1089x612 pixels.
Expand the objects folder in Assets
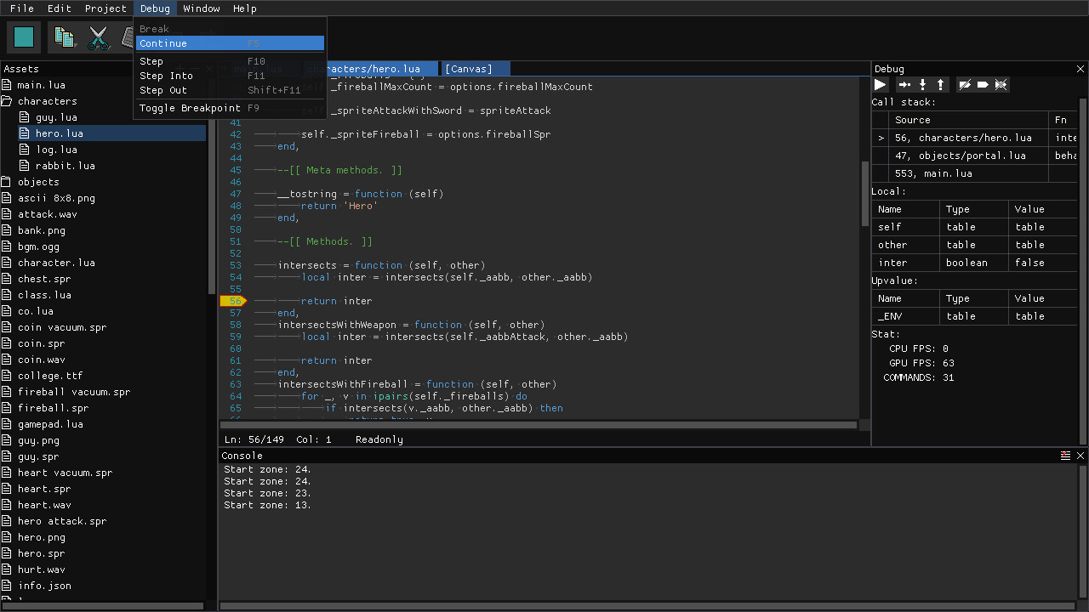click(x=6, y=181)
